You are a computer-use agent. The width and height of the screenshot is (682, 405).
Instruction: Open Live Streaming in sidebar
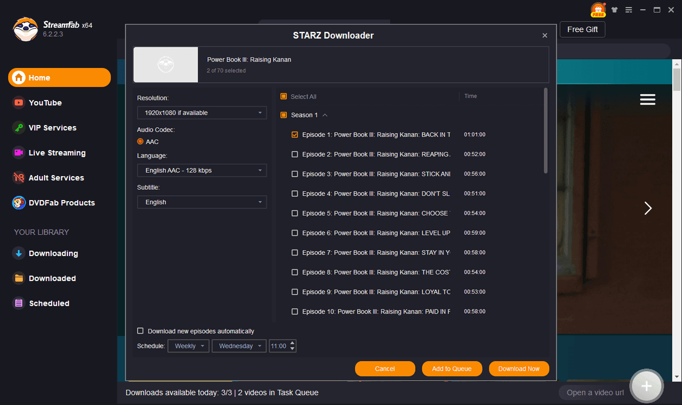click(57, 153)
